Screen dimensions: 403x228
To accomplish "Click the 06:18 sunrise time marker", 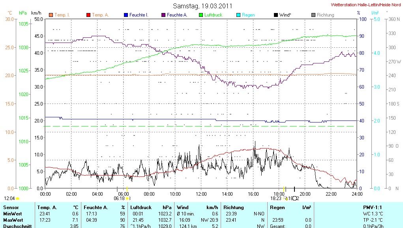I will tap(119, 198).
